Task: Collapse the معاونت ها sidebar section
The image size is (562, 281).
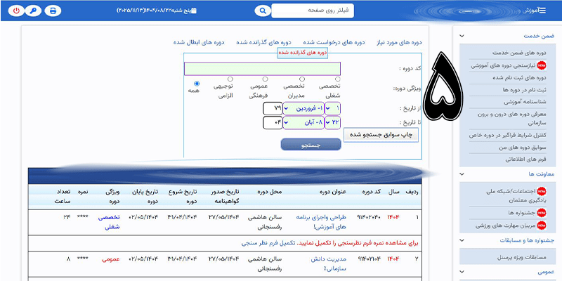Action: tap(462, 174)
